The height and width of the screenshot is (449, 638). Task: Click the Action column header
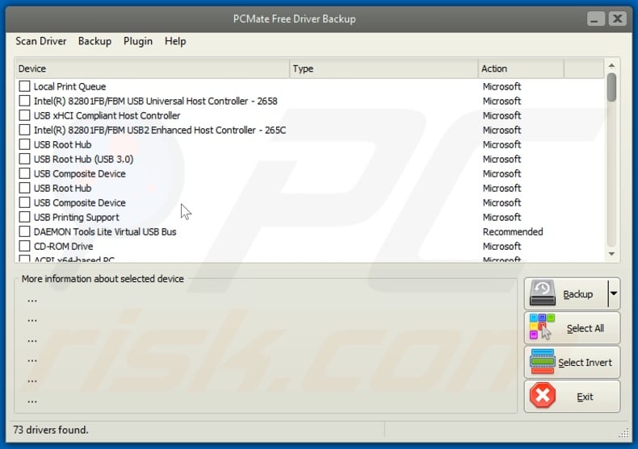(x=520, y=69)
